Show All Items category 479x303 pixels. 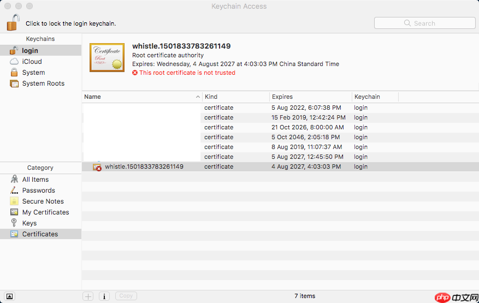click(x=40, y=179)
